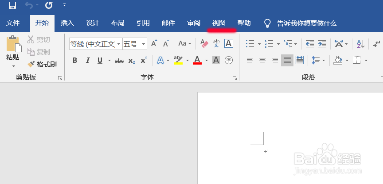The height and width of the screenshot is (184, 383).
Task: Click the bullets list icon
Action: click(x=250, y=44)
